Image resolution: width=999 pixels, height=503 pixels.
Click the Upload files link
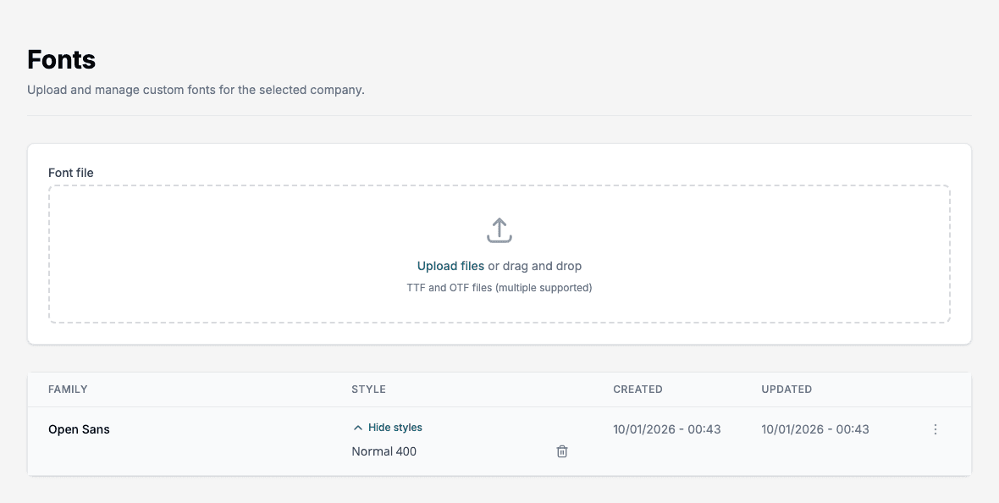coord(450,266)
